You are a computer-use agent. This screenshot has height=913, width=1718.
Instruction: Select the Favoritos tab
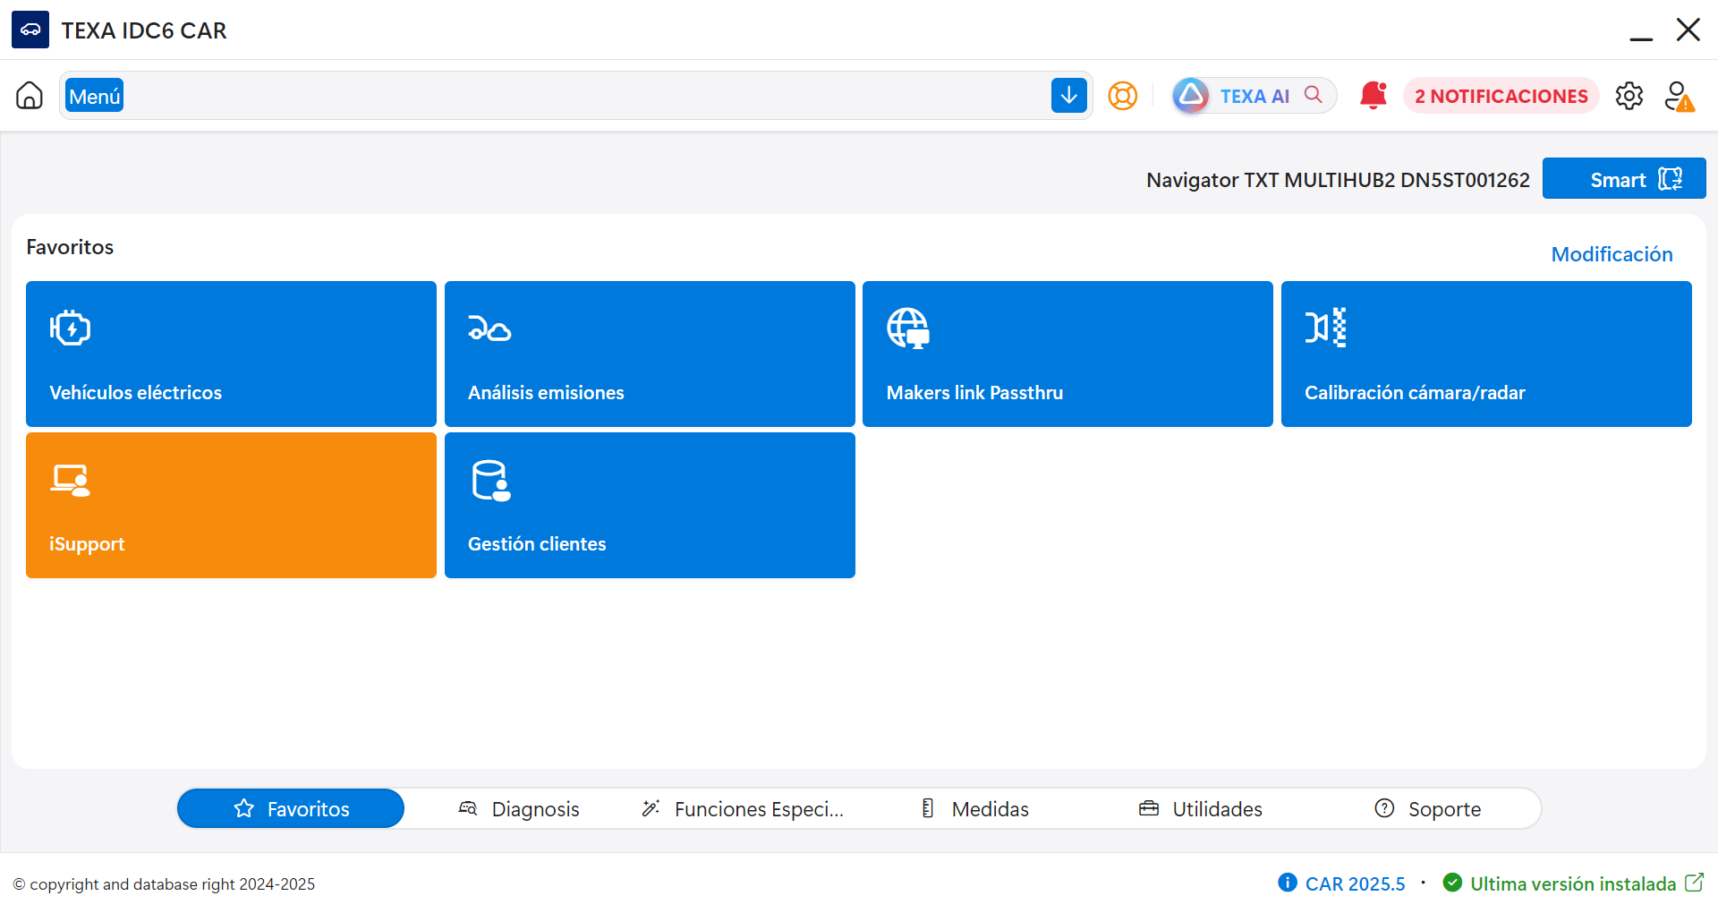(291, 808)
